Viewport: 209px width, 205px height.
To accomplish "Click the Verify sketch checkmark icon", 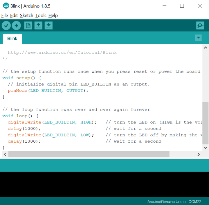I will [x=6, y=26].
